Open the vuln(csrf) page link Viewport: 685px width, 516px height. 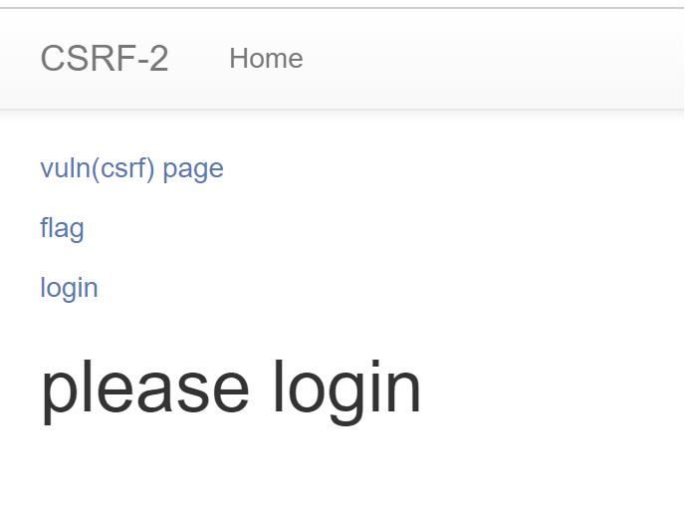(x=132, y=169)
